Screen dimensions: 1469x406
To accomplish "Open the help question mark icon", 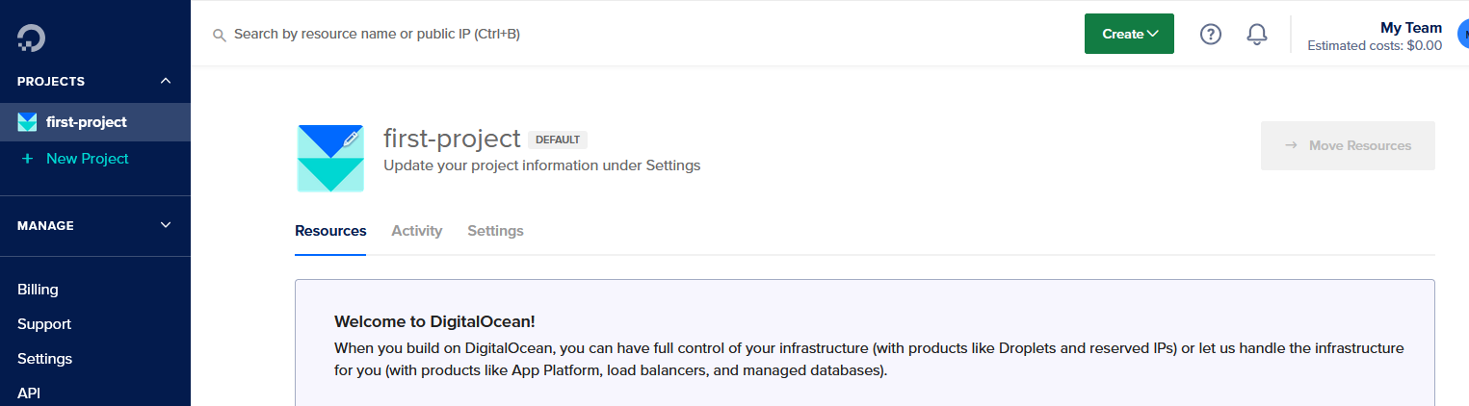I will pos(1211,35).
